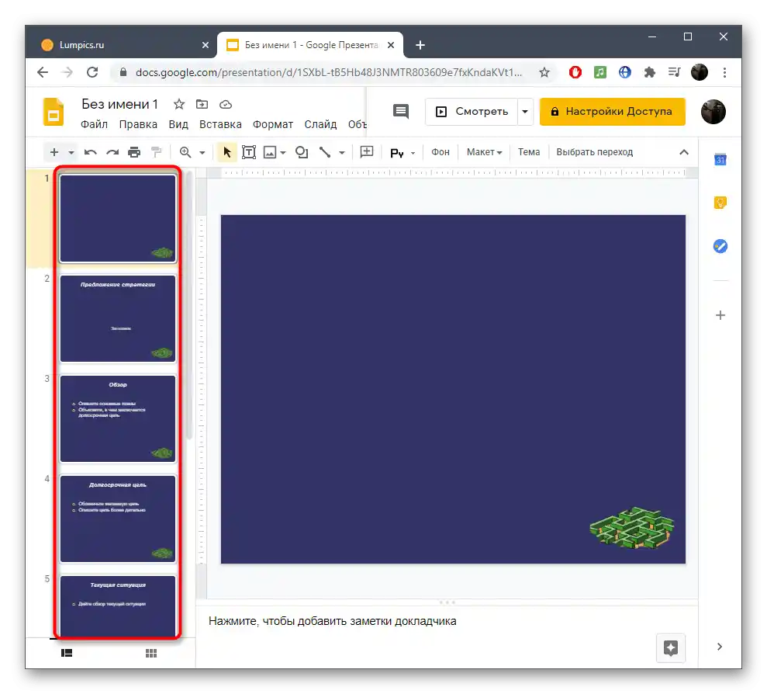Redo the last action
Viewport: 767px width, 694px height.
click(112, 152)
